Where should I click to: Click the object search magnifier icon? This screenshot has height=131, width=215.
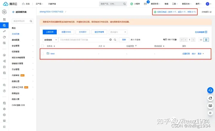click(x=115, y=40)
